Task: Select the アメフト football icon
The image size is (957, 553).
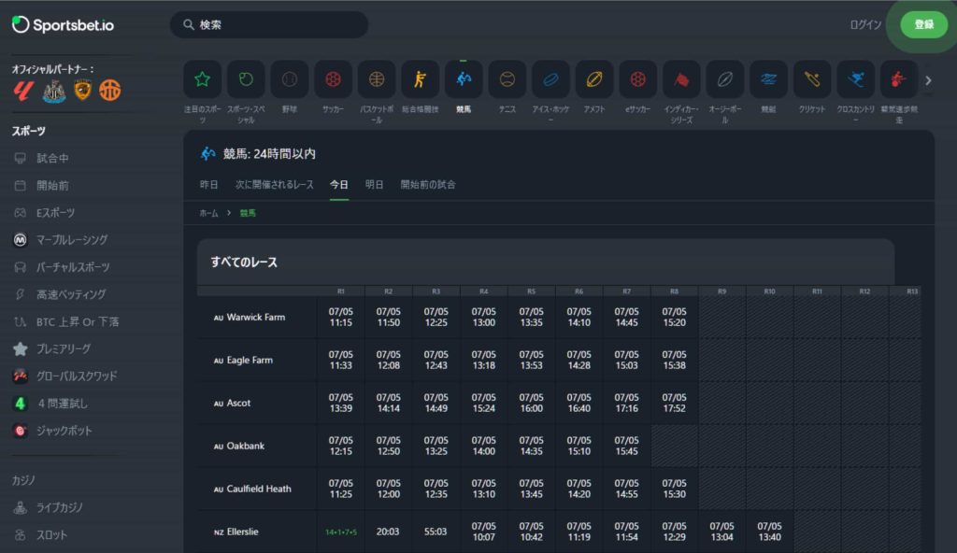Action: [x=593, y=79]
